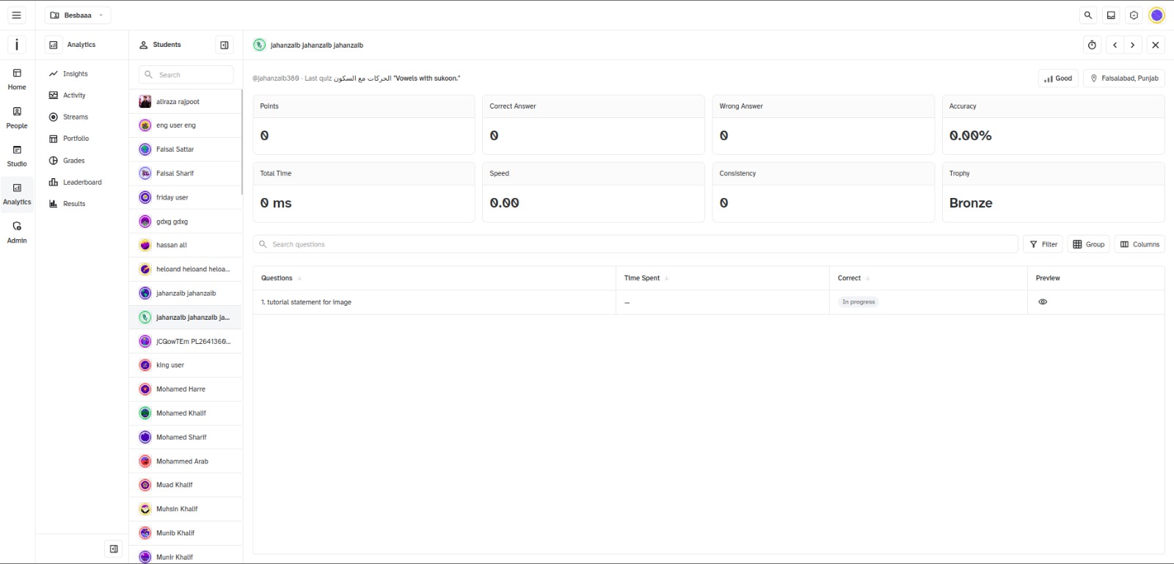Open the search icon in top bar
Image resolution: width=1174 pixels, height=564 pixels.
[x=1088, y=15]
